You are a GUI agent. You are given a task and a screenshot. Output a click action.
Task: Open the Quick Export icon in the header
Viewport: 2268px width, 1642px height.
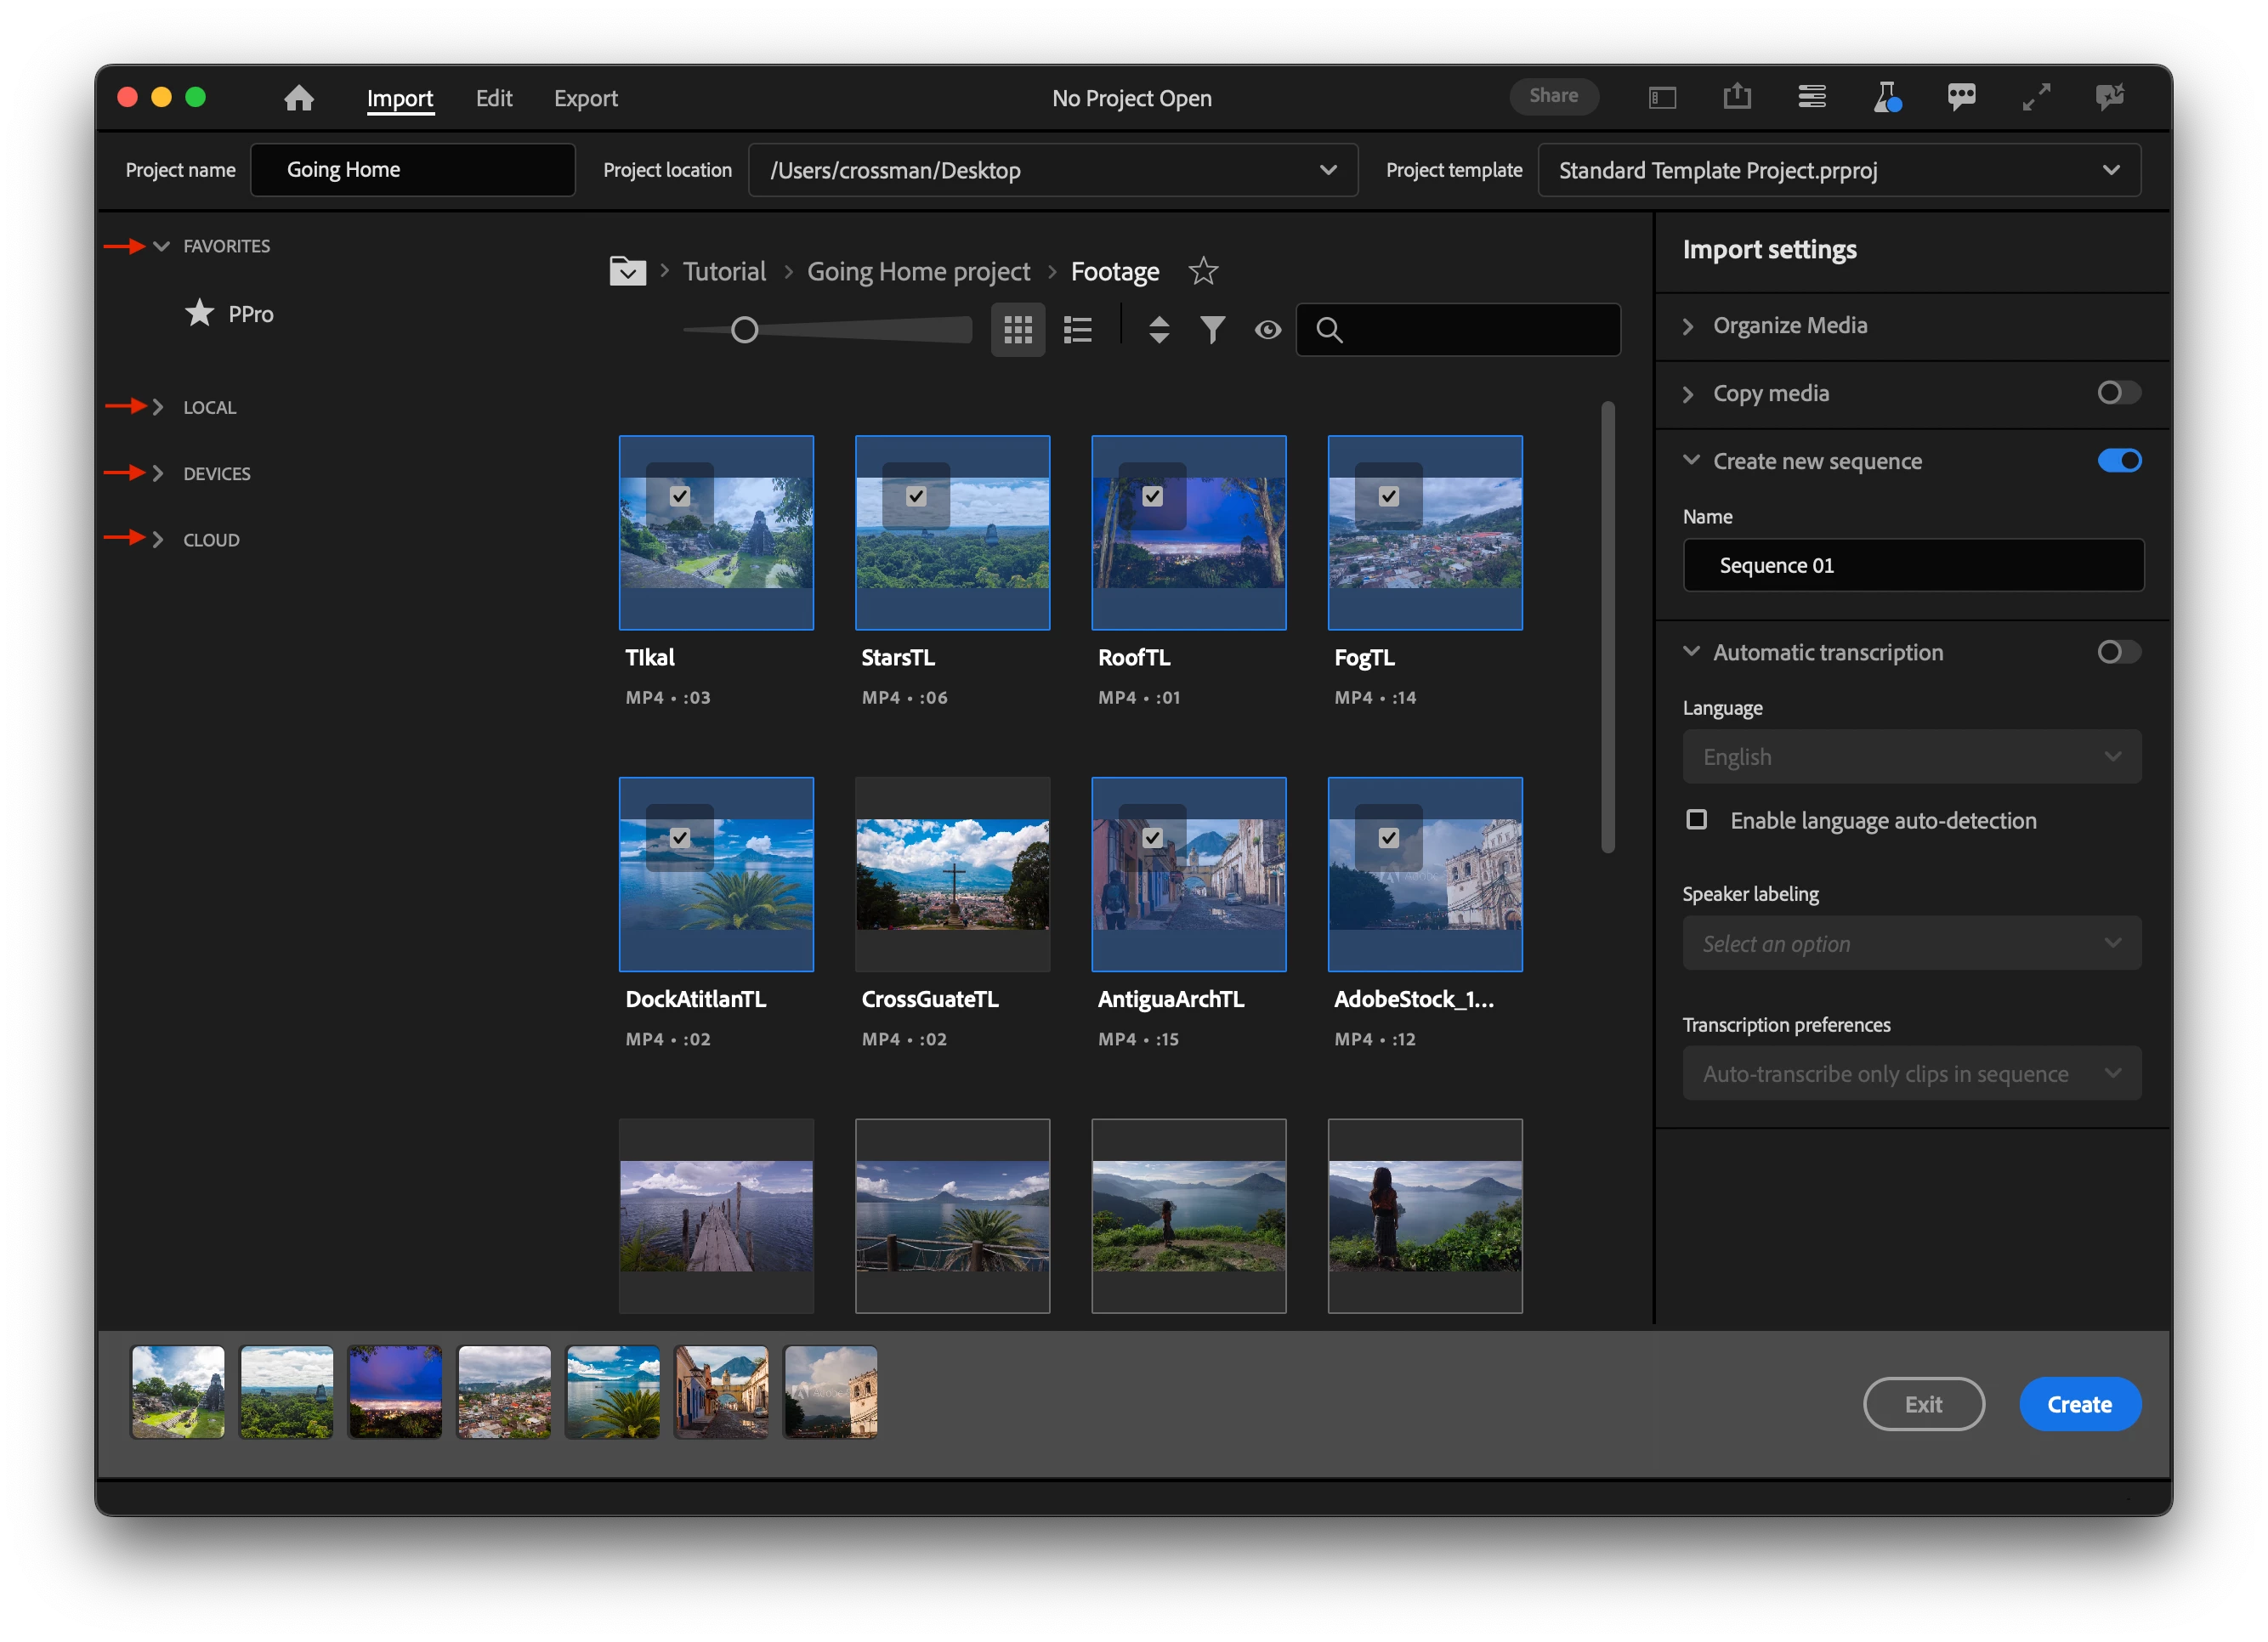[x=1737, y=97]
